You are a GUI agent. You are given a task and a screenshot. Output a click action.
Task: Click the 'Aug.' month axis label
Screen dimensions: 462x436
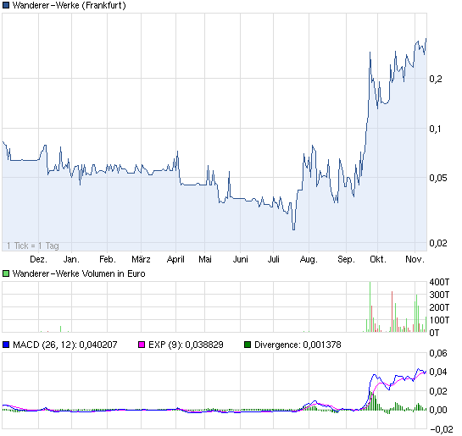tap(309, 259)
